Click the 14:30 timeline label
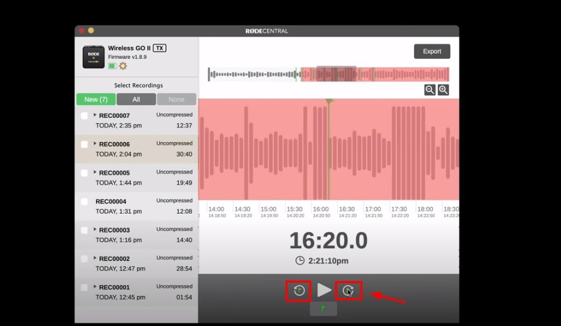This screenshot has height=326, width=561. tap(242, 209)
